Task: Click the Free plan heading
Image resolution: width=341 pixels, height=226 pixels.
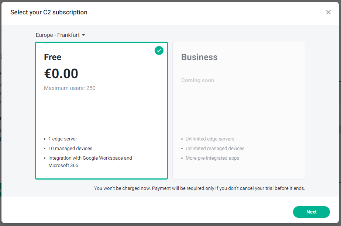Action: pyautogui.click(x=52, y=57)
